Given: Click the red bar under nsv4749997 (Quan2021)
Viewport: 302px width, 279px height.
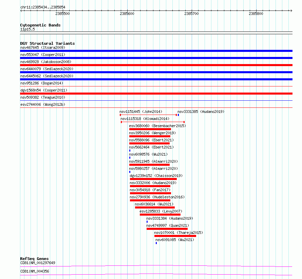Looking at the screenshot, I should pos(167,229).
